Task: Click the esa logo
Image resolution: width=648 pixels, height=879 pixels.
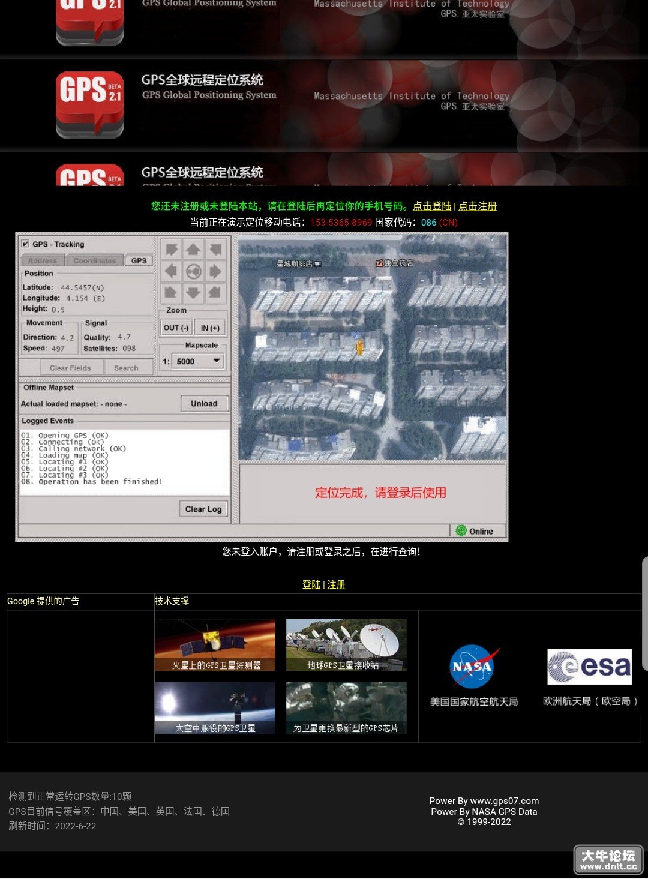Action: (590, 667)
